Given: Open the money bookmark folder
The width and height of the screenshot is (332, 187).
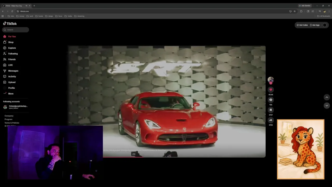Looking at the screenshot, I should (x=20, y=16).
